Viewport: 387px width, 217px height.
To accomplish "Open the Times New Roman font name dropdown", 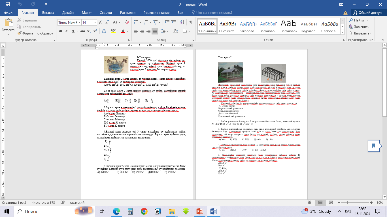I will [x=80, y=22].
